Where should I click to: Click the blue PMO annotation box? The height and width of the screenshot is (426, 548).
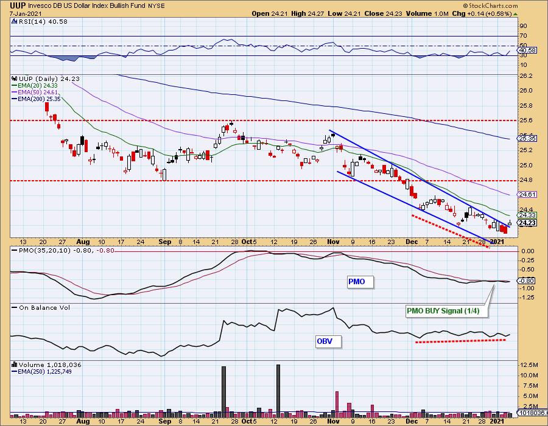(x=360, y=282)
